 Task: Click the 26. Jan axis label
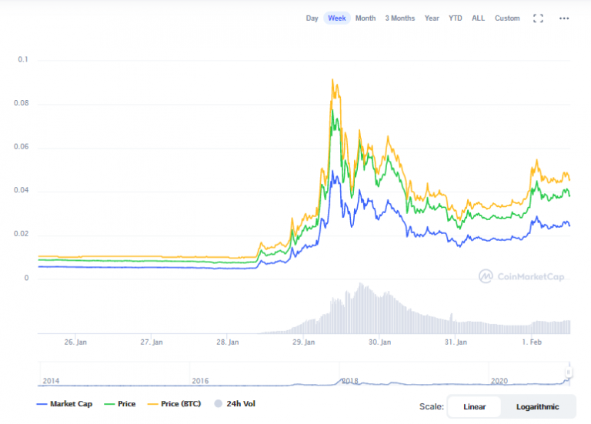coord(75,342)
